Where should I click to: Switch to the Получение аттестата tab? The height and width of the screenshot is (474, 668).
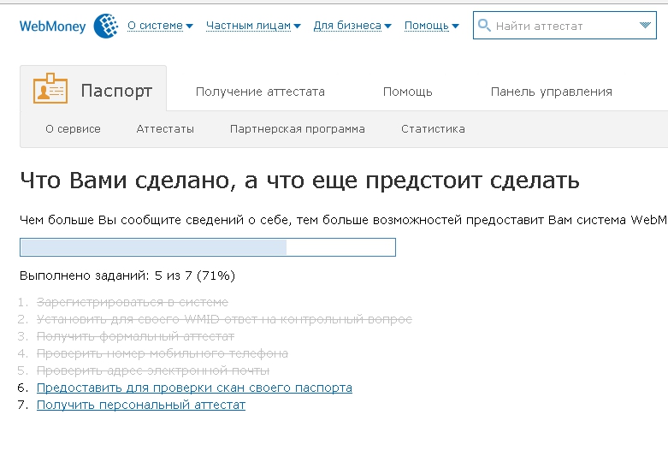260,92
